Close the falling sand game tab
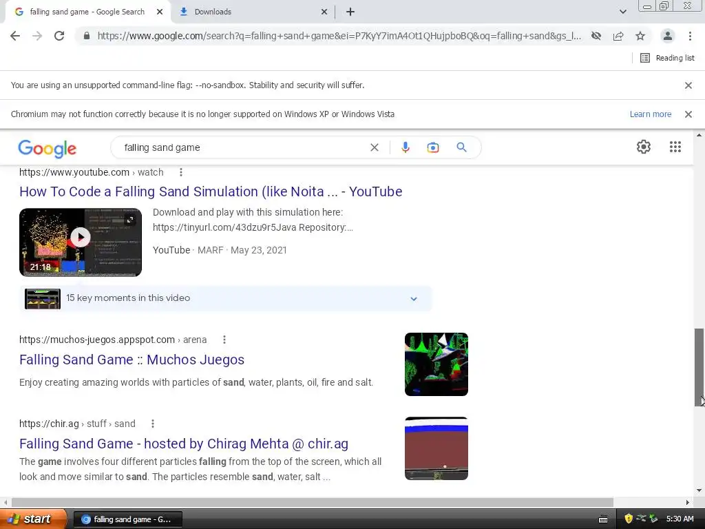Image resolution: width=705 pixels, height=529 pixels. tap(160, 12)
